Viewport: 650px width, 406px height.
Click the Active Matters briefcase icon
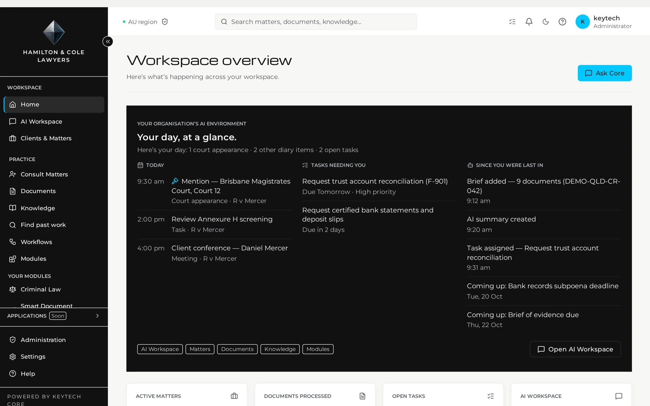(x=234, y=396)
